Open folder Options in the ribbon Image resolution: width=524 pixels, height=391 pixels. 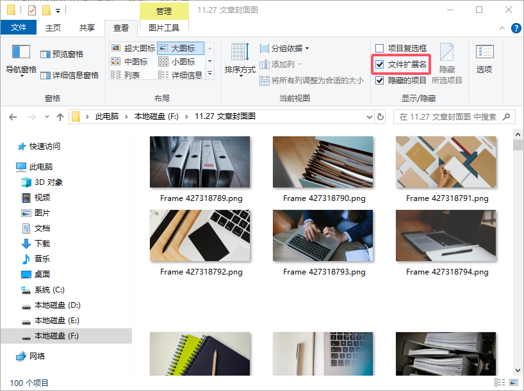[484, 58]
